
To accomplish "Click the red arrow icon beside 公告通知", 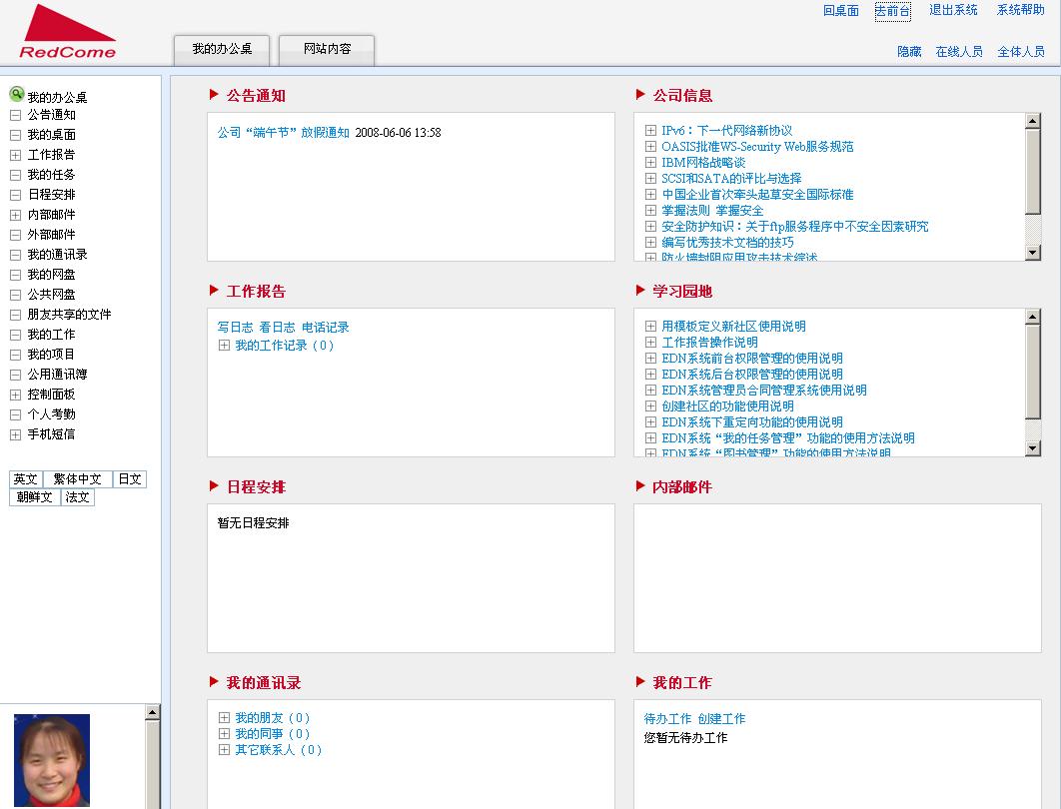I will [x=214, y=95].
